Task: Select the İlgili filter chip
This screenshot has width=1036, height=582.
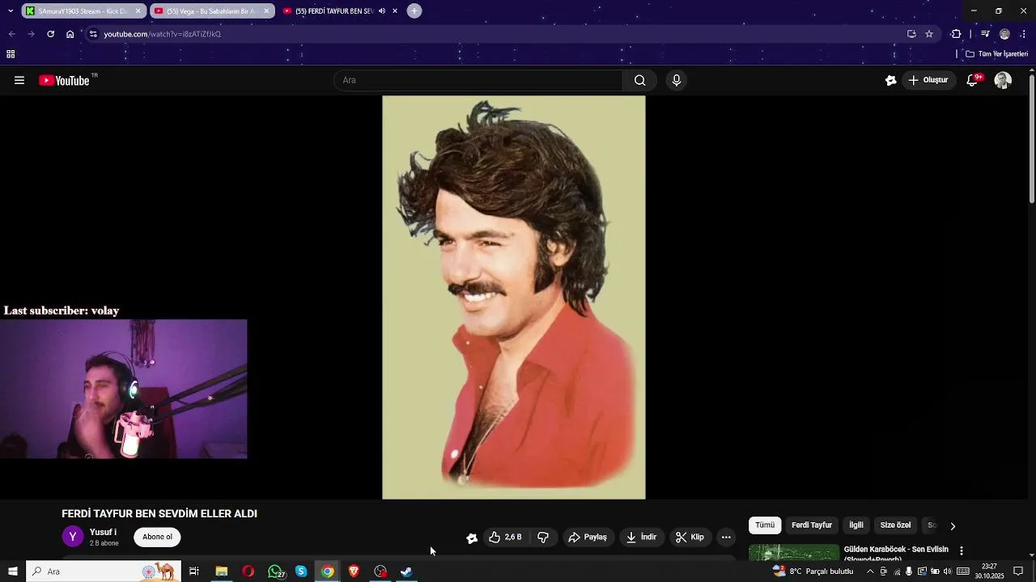Action: click(856, 525)
